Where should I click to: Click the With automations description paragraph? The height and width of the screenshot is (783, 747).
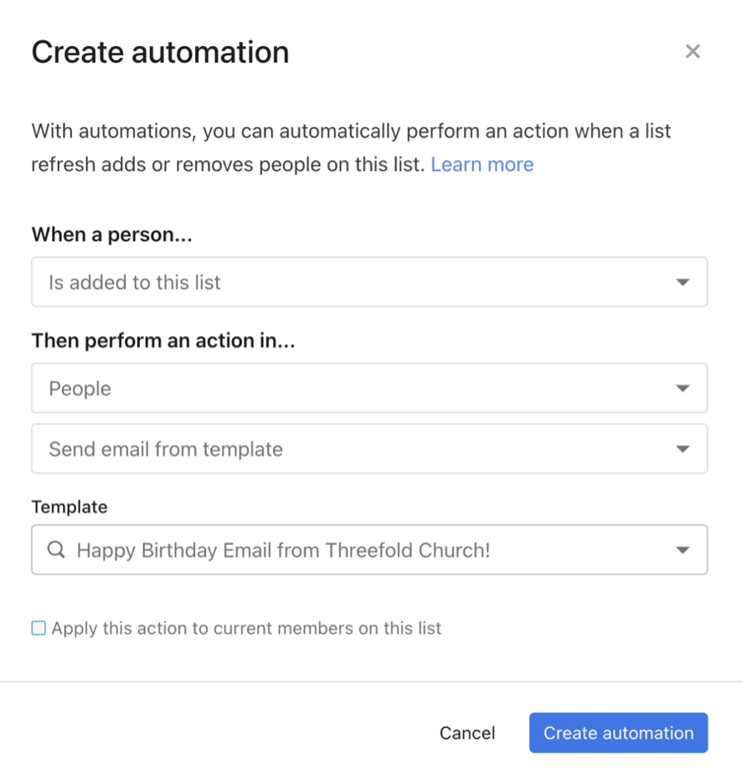[x=353, y=148]
